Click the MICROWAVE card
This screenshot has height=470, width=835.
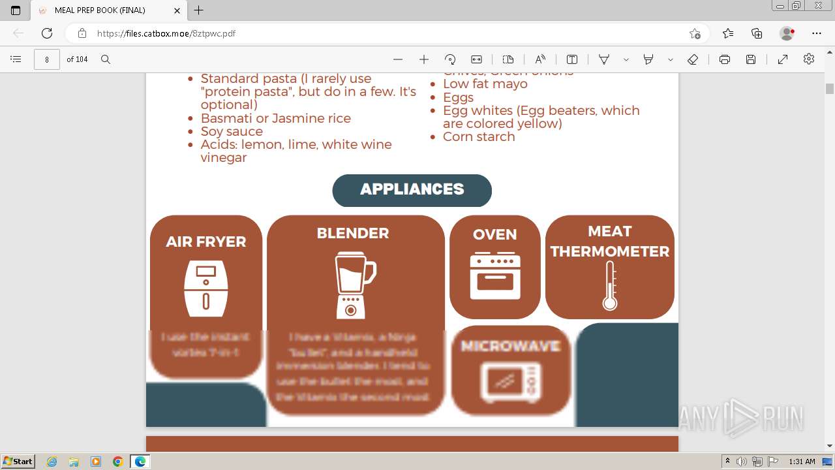point(511,370)
